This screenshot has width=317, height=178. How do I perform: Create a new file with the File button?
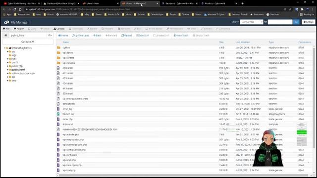[x=6, y=29]
